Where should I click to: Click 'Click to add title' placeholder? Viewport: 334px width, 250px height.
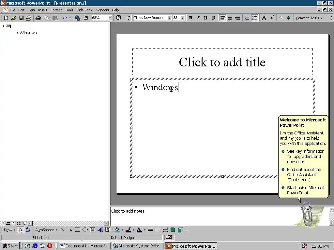coord(222,62)
